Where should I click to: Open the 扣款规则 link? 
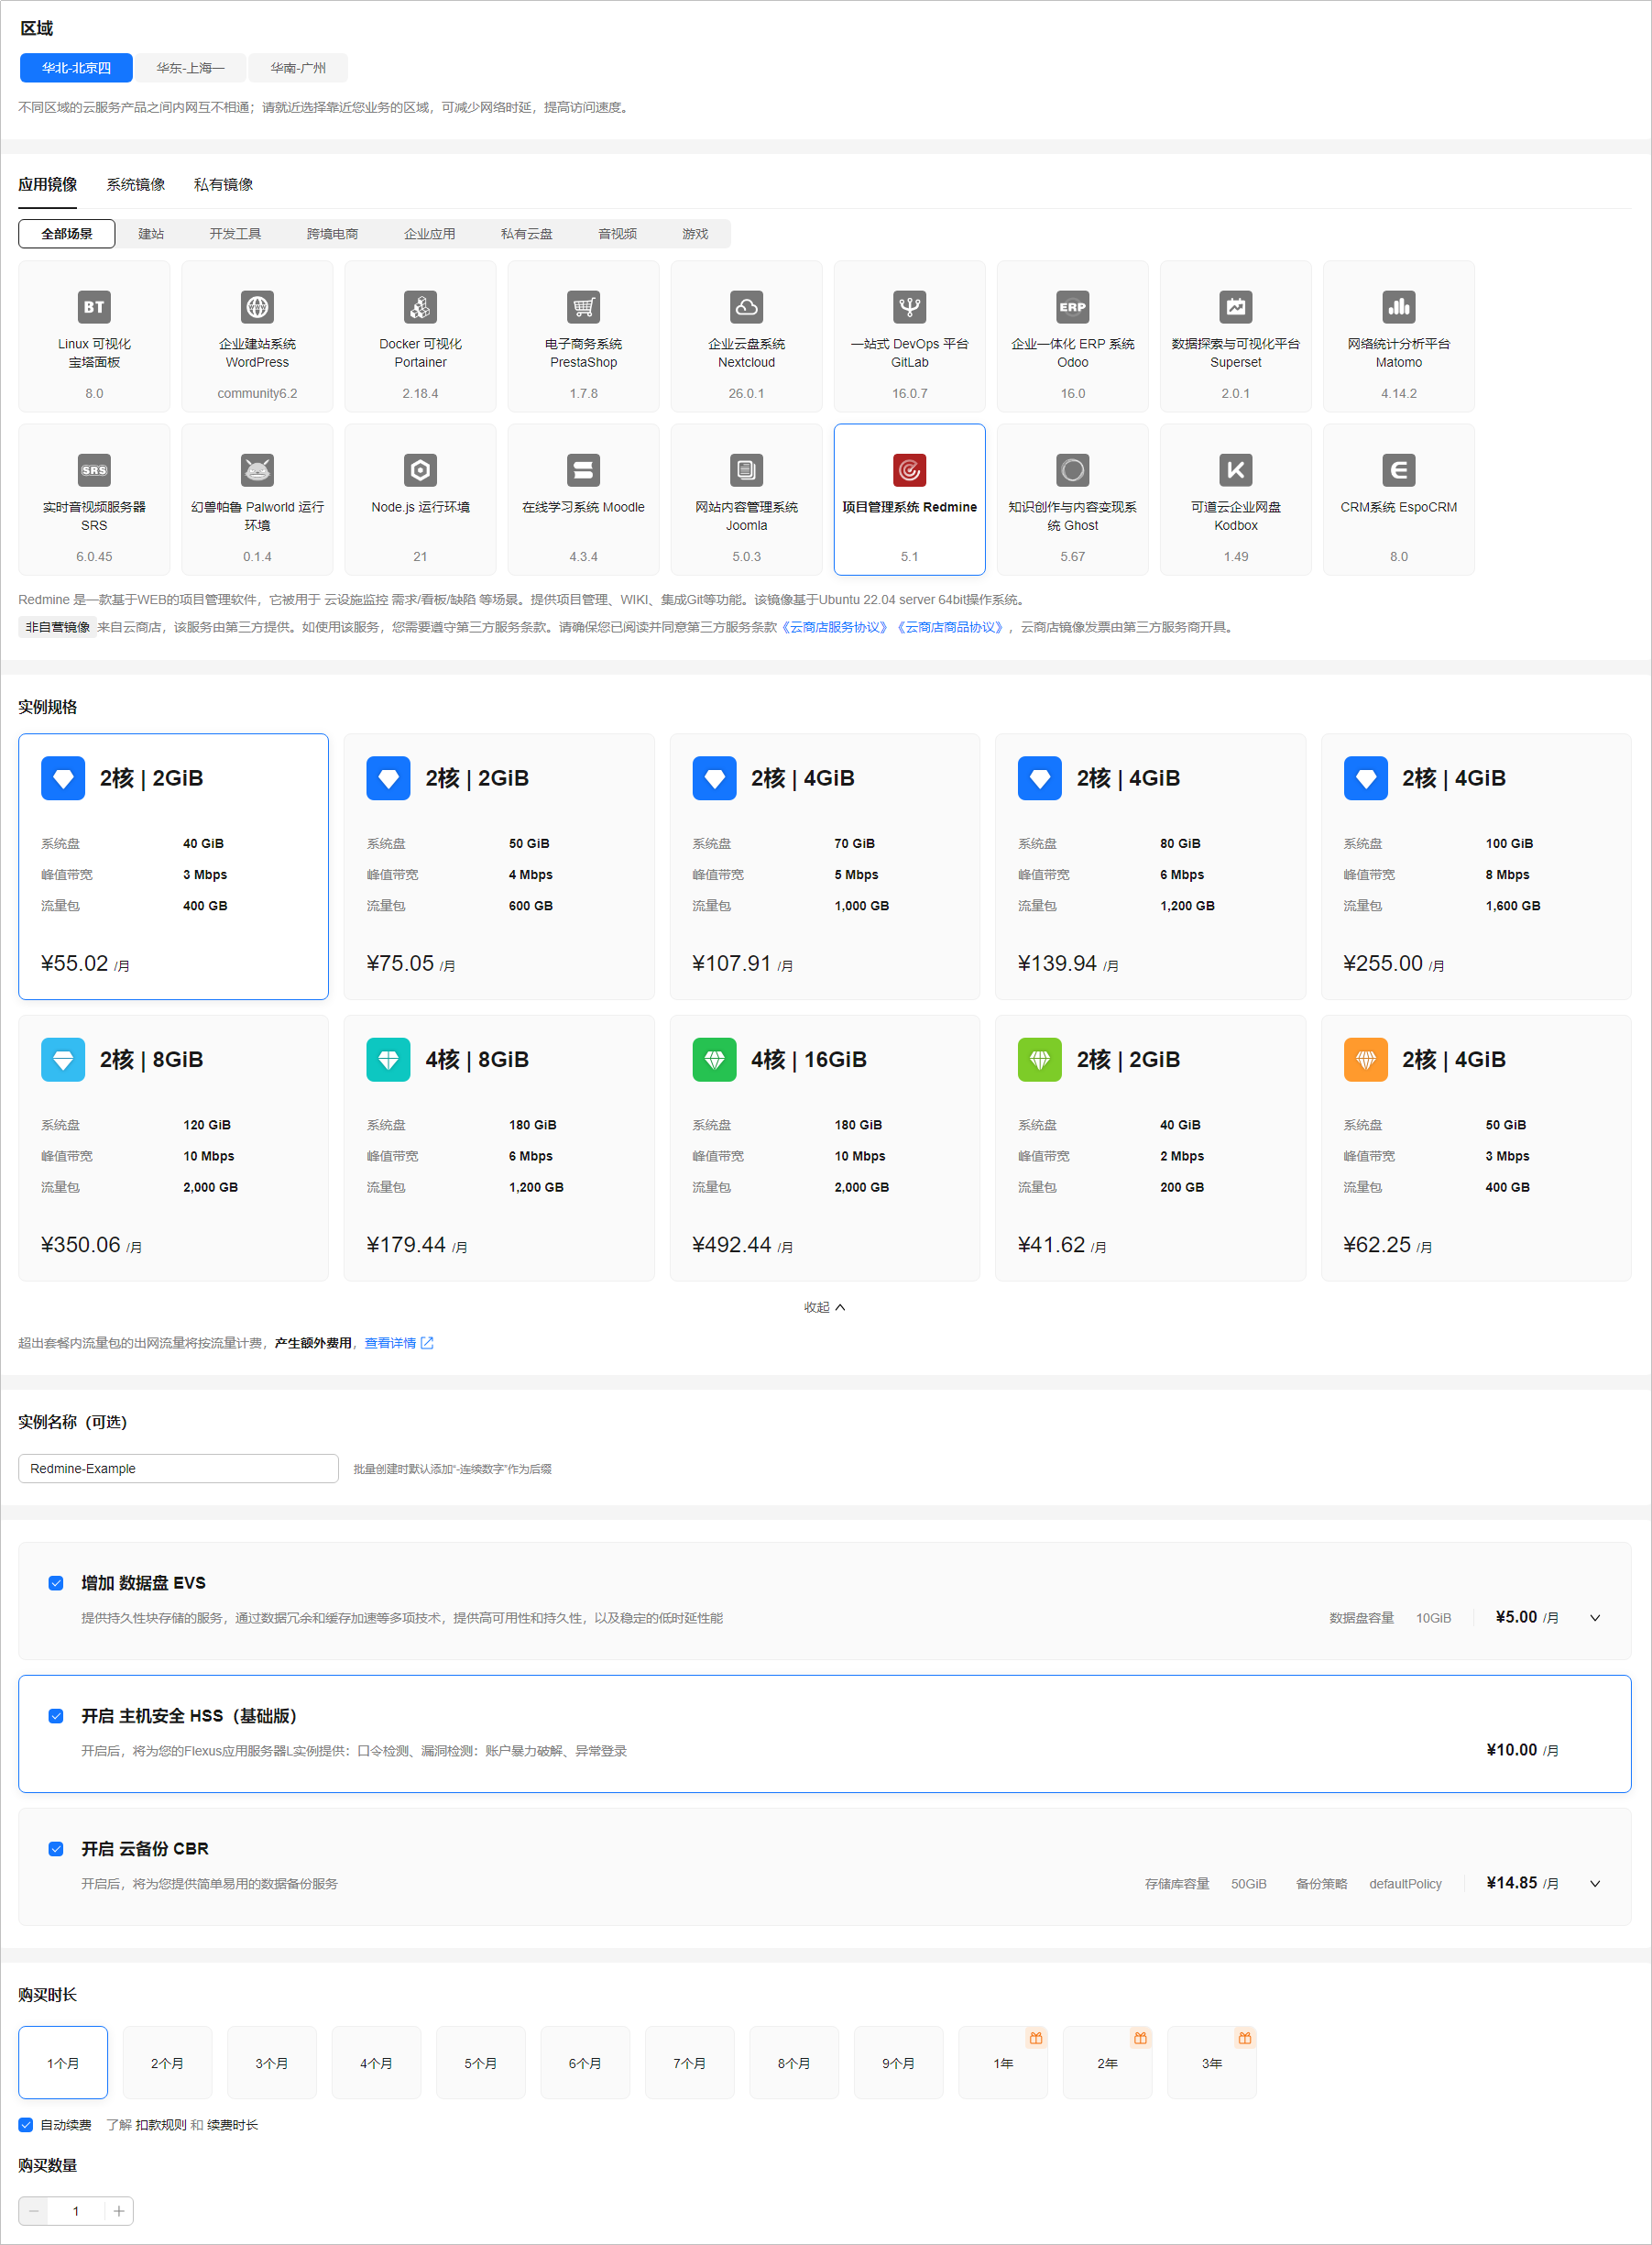[x=161, y=2125]
